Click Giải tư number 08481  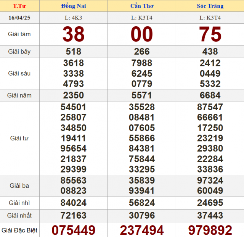[142, 117]
